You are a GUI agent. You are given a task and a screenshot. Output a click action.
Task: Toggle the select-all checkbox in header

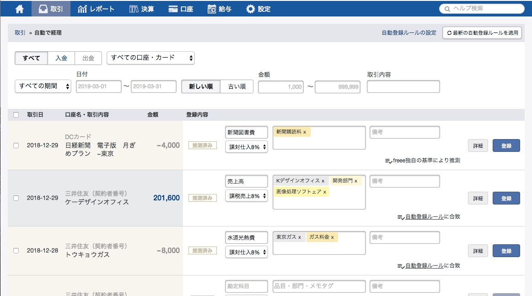pos(16,115)
